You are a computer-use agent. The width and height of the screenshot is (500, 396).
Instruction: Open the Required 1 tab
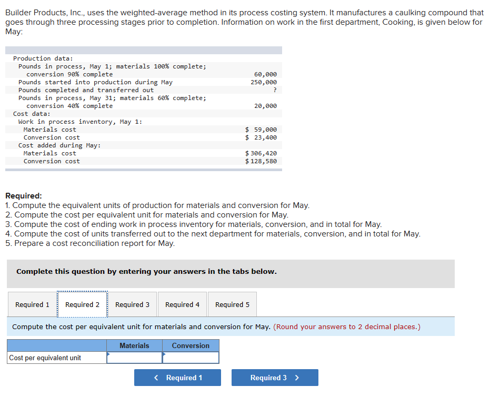click(32, 304)
